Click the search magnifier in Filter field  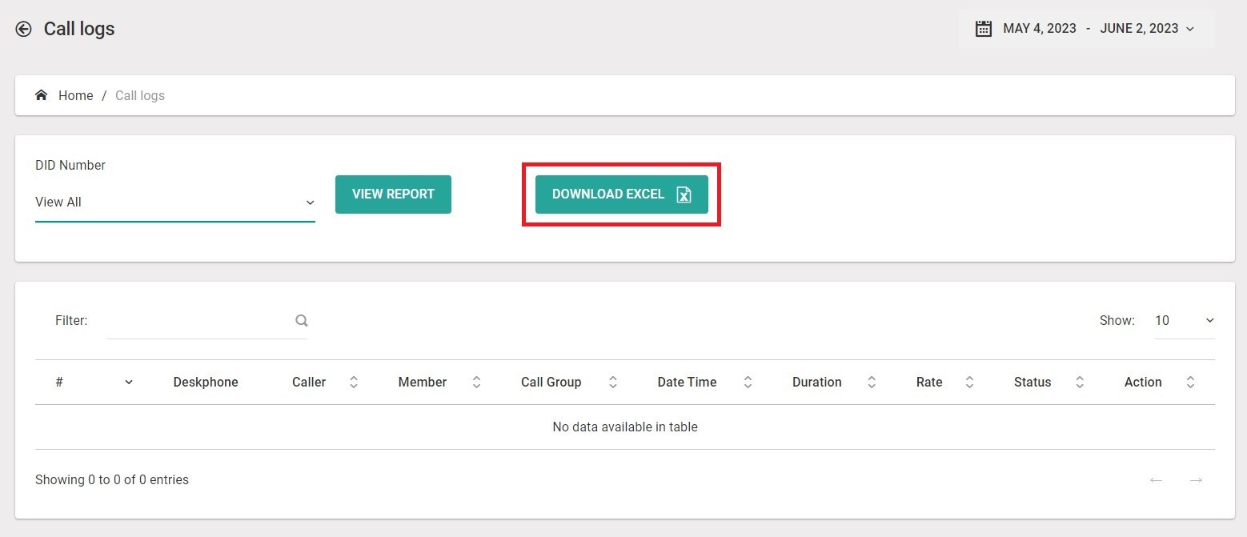tap(302, 320)
